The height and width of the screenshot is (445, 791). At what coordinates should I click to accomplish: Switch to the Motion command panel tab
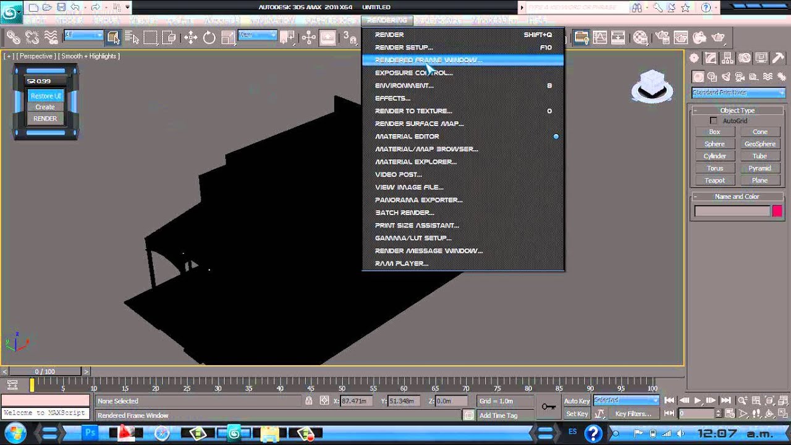[745, 58]
